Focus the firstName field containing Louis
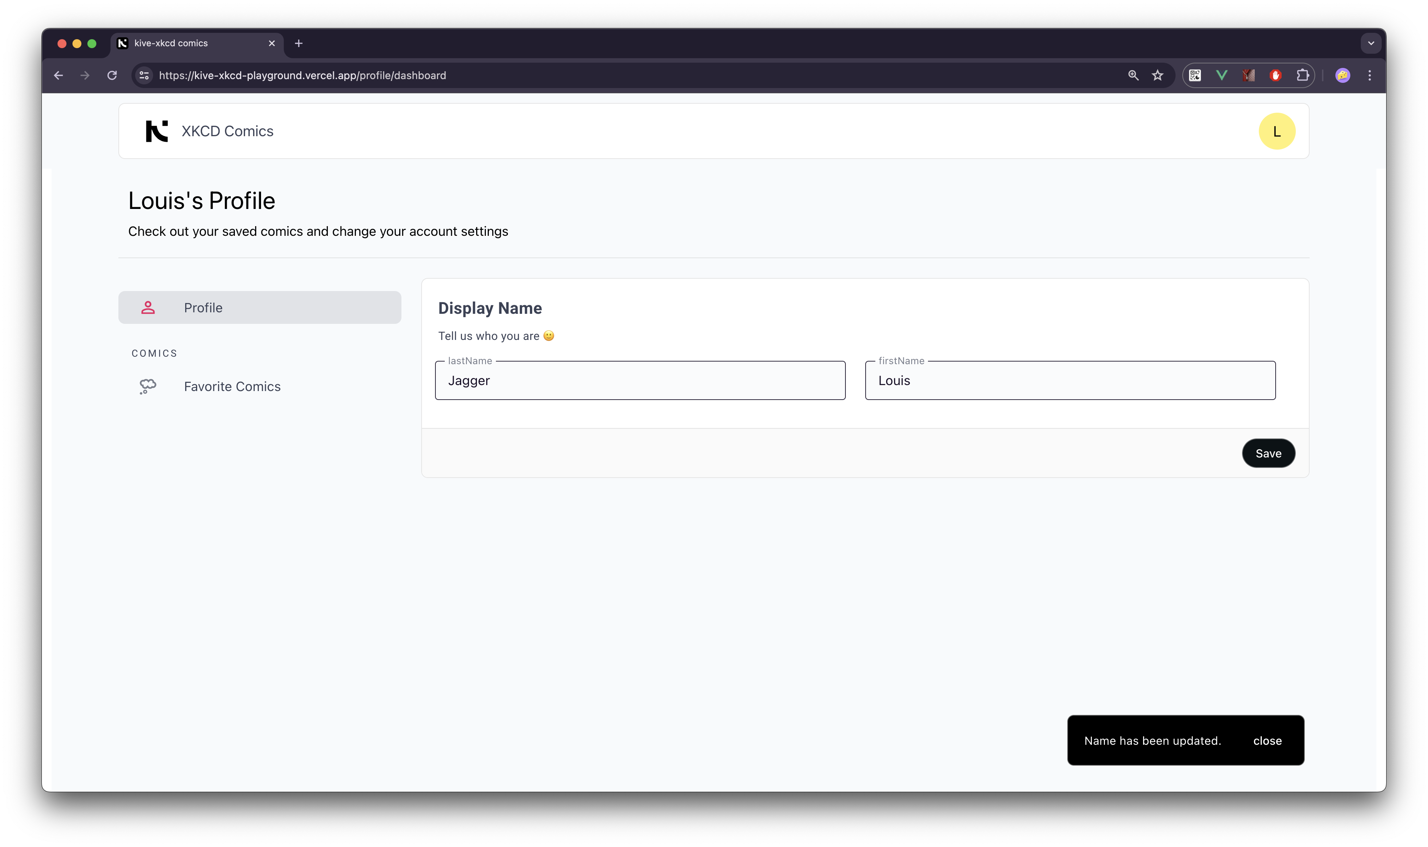Viewport: 1428px width, 847px height. coord(1069,381)
